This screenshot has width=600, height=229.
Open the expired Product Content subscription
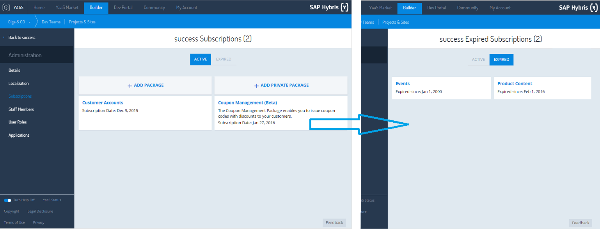coord(515,84)
